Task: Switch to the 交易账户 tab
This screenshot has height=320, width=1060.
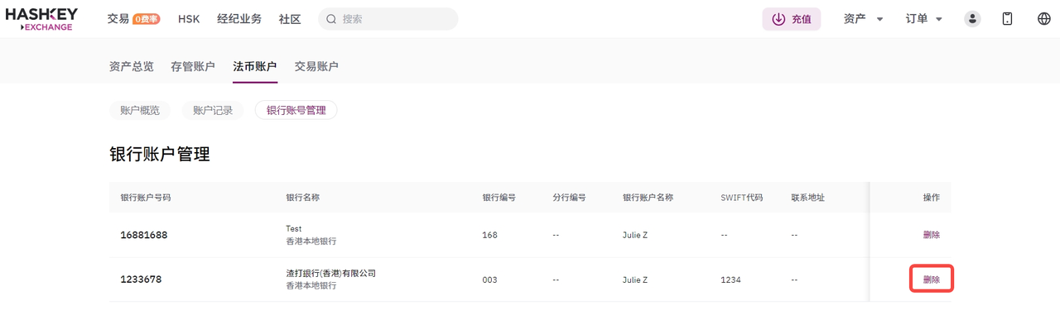Action: pyautogui.click(x=316, y=66)
